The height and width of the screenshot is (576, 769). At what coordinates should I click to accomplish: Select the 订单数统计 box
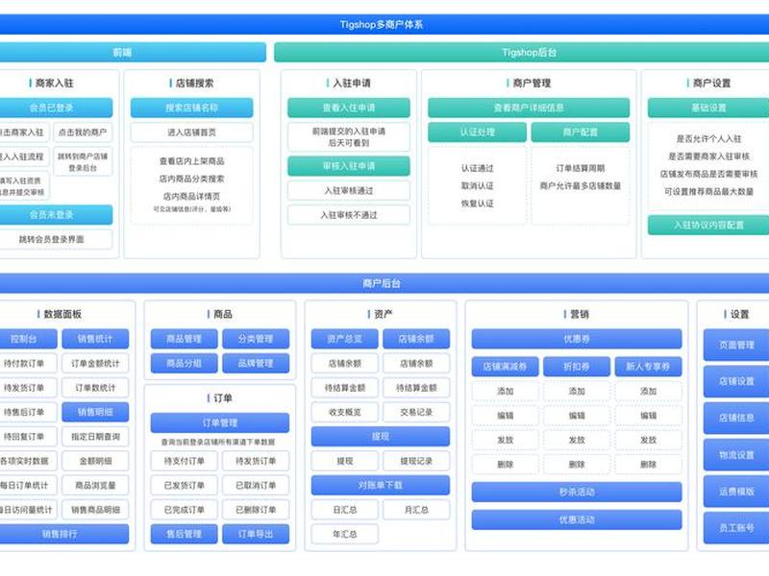click(x=95, y=388)
